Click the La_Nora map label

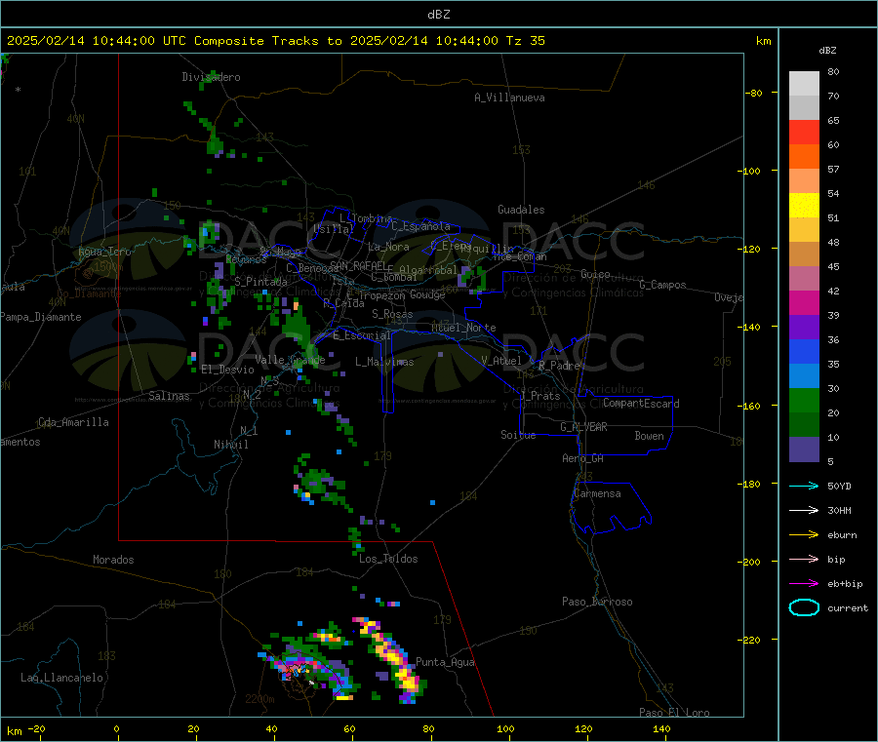tap(388, 247)
